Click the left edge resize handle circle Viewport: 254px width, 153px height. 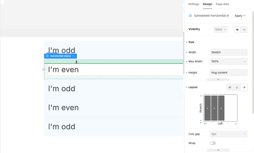point(44,69)
